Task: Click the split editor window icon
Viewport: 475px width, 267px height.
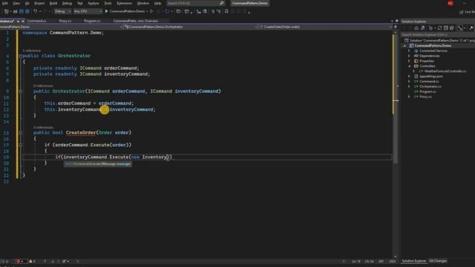Action: tap(396, 27)
